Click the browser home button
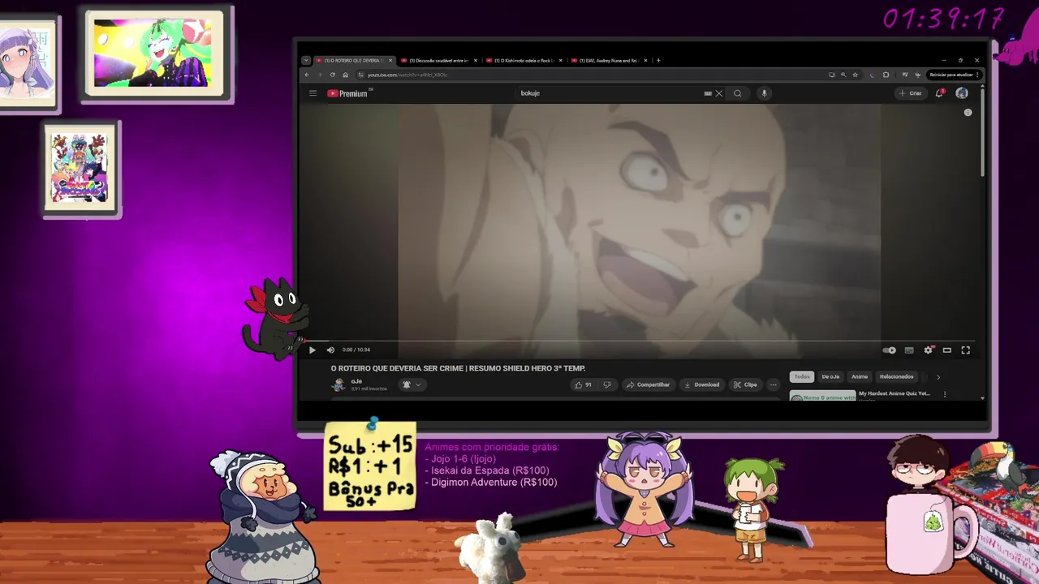1039x584 pixels. click(346, 75)
